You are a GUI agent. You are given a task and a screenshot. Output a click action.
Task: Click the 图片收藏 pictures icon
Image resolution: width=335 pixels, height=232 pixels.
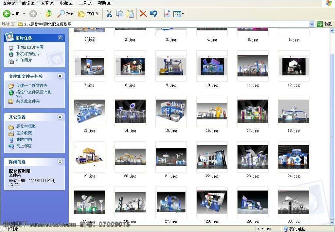pos(11,133)
